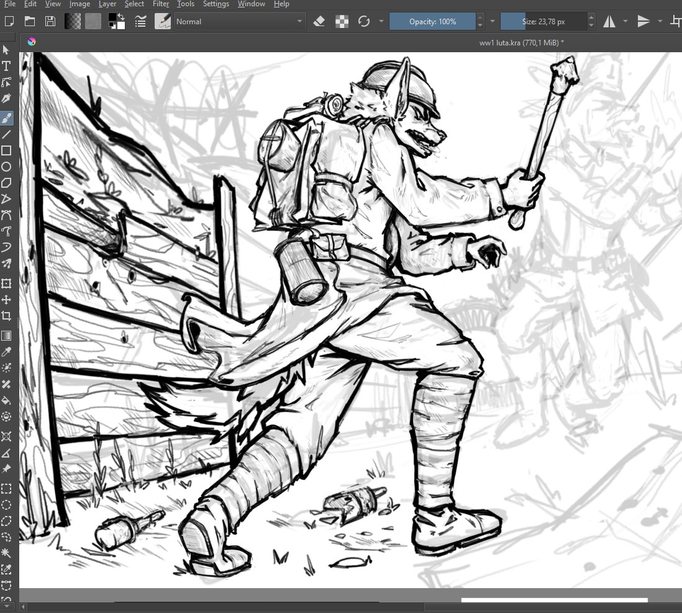Select the Smart Patch tool

(x=6, y=384)
